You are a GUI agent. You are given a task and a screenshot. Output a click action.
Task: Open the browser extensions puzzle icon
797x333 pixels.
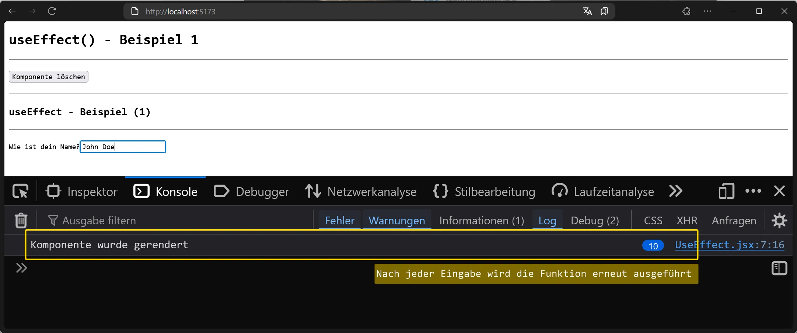tap(686, 11)
